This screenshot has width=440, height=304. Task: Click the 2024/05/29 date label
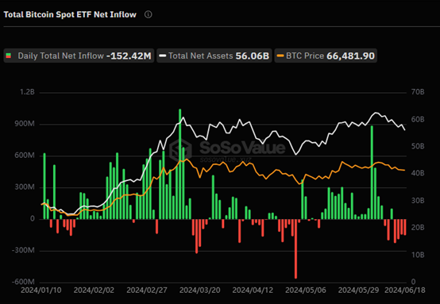[x=358, y=290]
